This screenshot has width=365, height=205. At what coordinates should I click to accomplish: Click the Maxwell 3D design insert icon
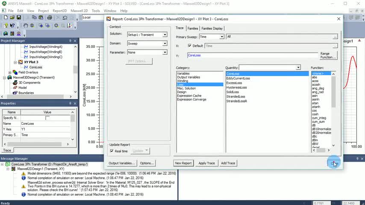click(6, 33)
